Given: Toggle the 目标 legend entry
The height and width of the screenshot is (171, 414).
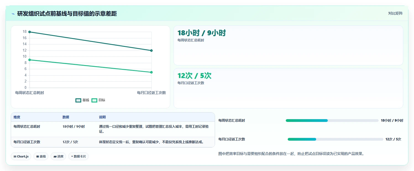Looking at the screenshot, I should (98, 100).
